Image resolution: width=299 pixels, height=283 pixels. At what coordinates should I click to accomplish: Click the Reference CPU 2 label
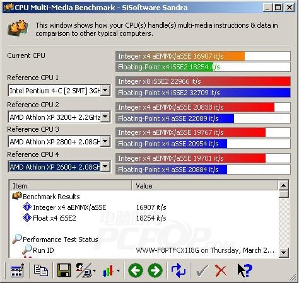pyautogui.click(x=33, y=105)
